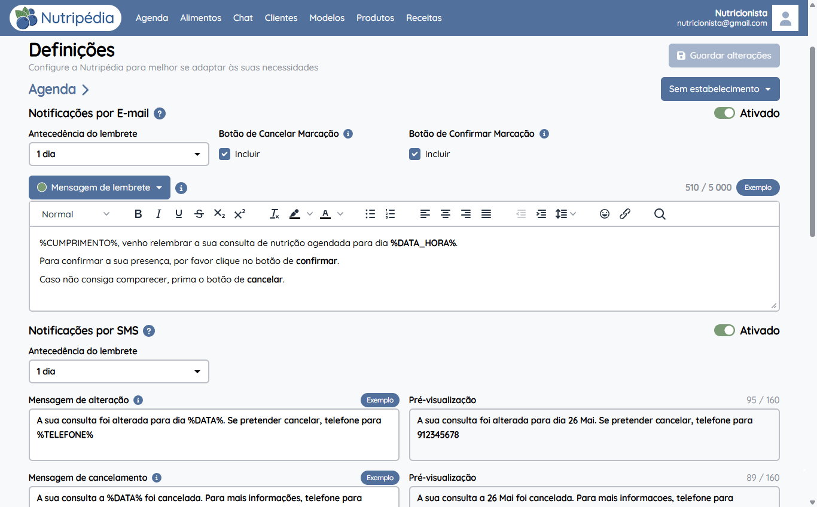Uncheck Incluir for Confirmar Marcação button

point(414,154)
